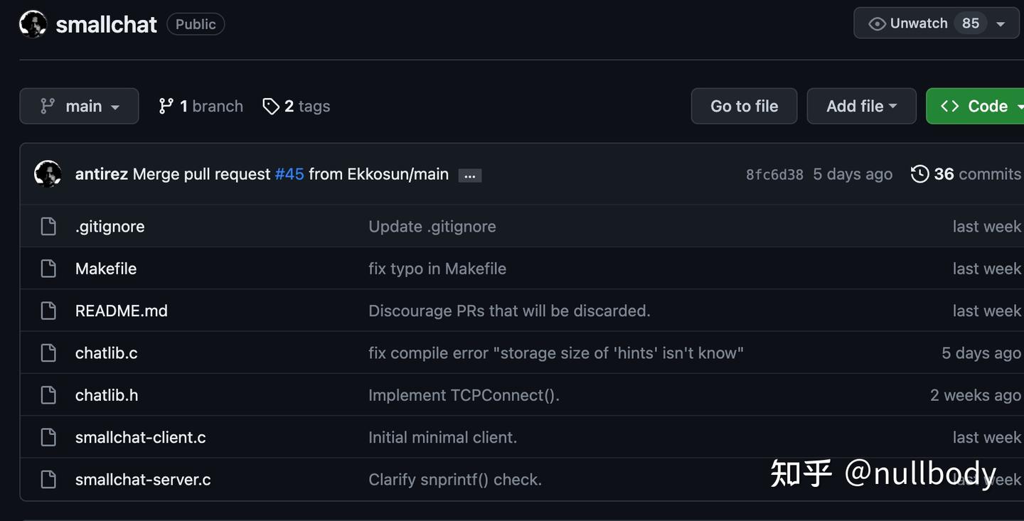This screenshot has height=521, width=1024.
Task: Click the file icon beside Makefile
Action: (48, 269)
